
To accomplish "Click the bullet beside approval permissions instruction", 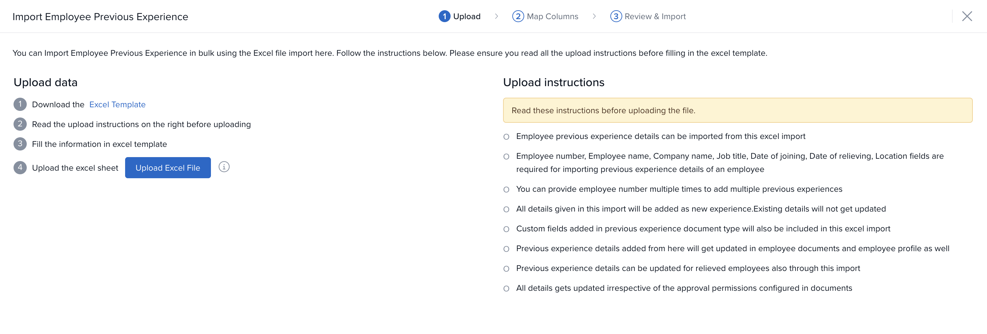I will [x=506, y=288].
